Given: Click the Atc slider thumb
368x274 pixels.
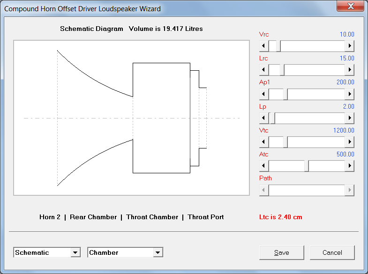Looking at the screenshot, I should (x=307, y=166).
